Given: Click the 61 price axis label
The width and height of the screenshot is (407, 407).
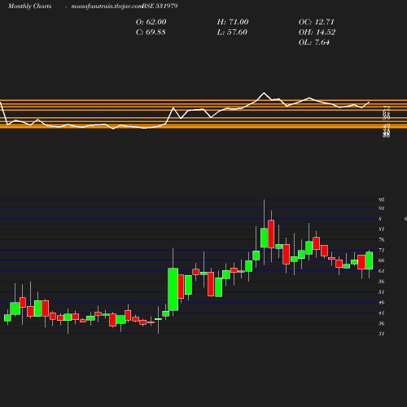Looking at the screenshot, I should click(382, 271).
